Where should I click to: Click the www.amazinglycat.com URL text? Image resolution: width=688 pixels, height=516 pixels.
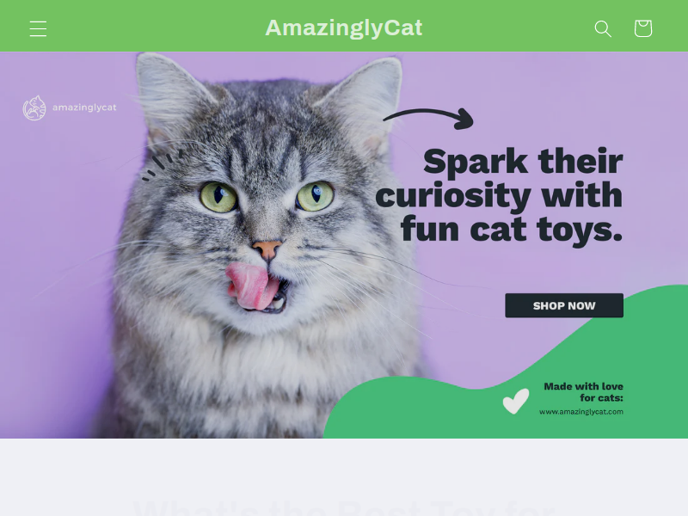[x=581, y=412]
